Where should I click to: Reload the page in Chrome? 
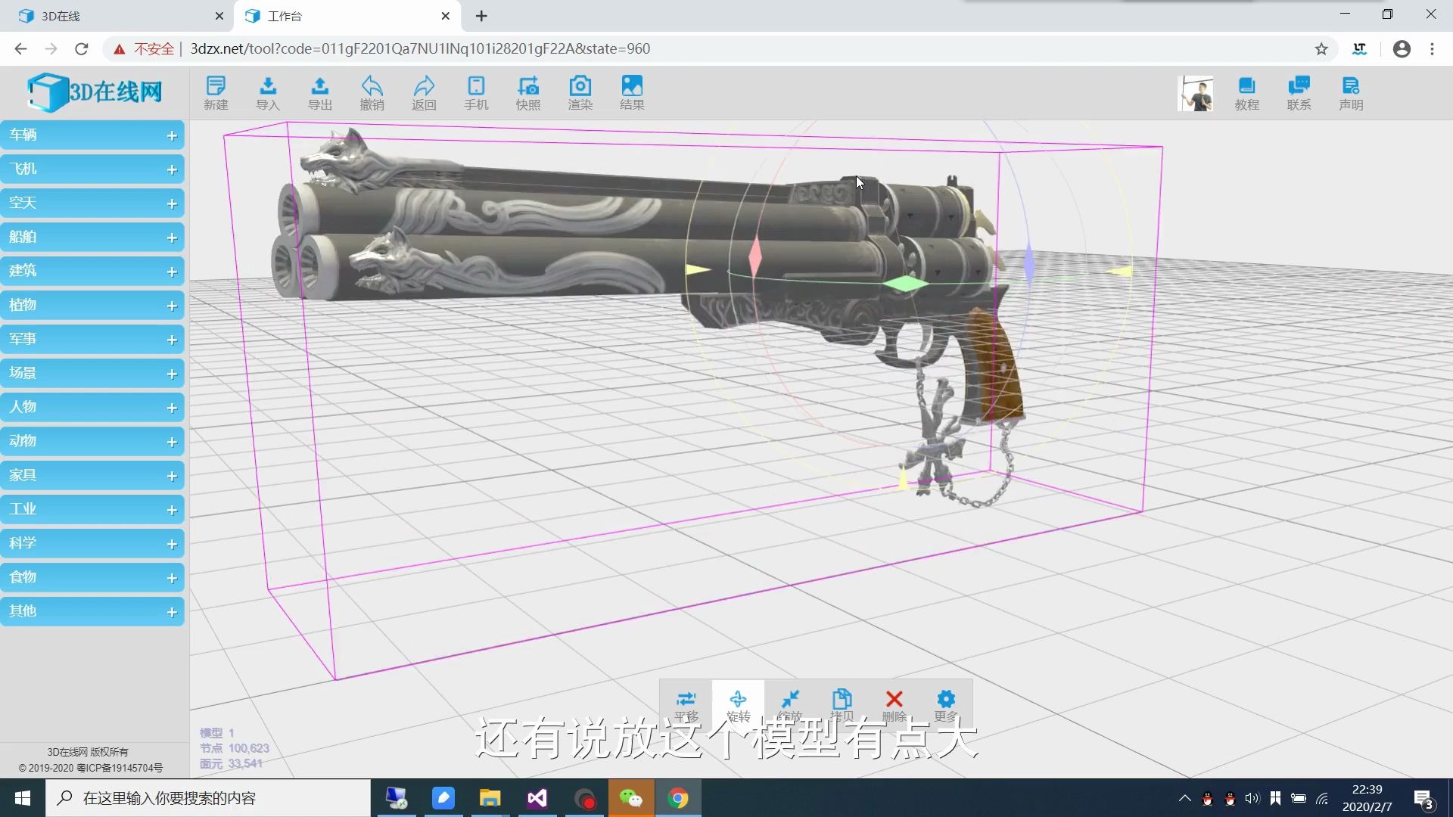point(82,49)
